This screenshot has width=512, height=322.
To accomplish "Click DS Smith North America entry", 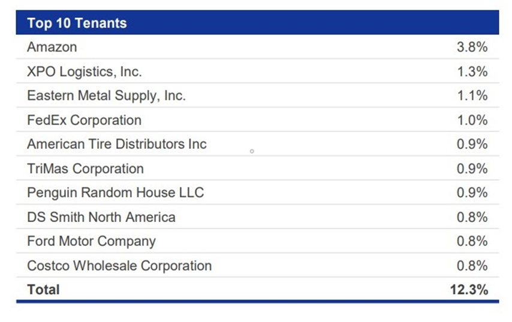I will tap(101, 217).
